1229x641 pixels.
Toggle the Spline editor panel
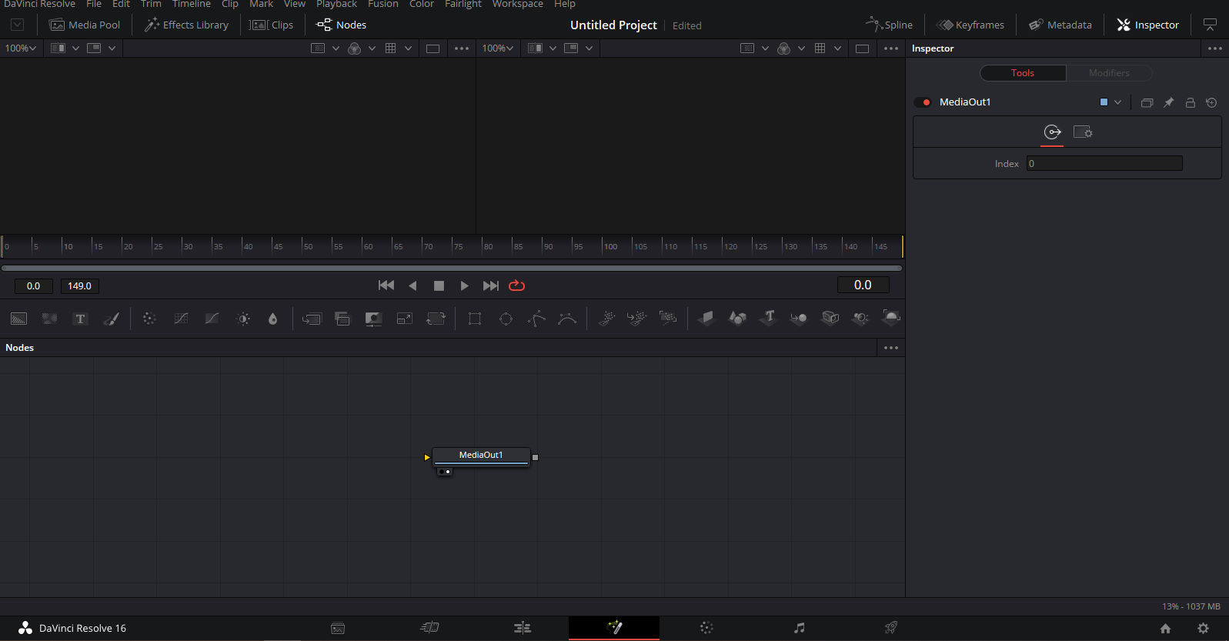click(889, 25)
